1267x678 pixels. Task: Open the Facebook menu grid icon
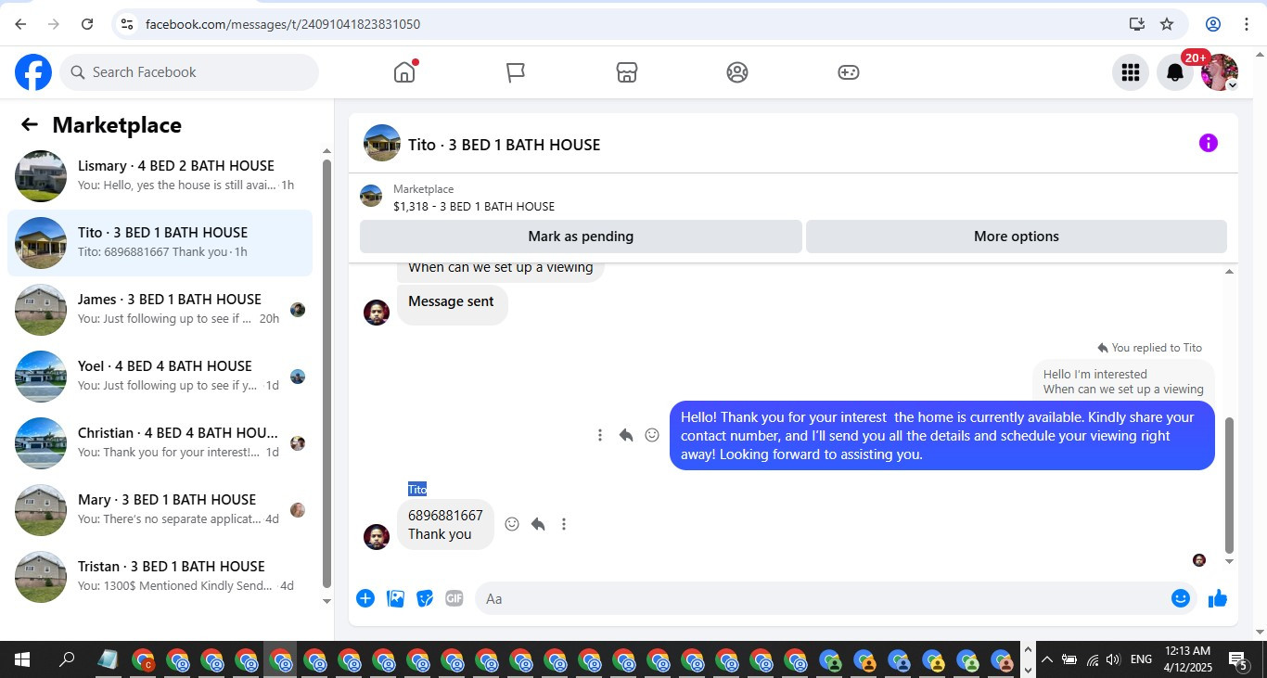click(1130, 72)
